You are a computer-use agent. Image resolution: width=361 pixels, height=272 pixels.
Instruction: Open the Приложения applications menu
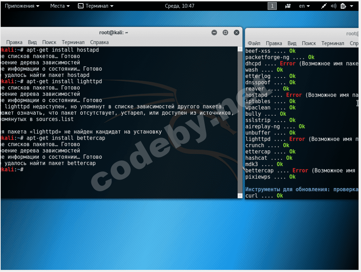pos(22,6)
